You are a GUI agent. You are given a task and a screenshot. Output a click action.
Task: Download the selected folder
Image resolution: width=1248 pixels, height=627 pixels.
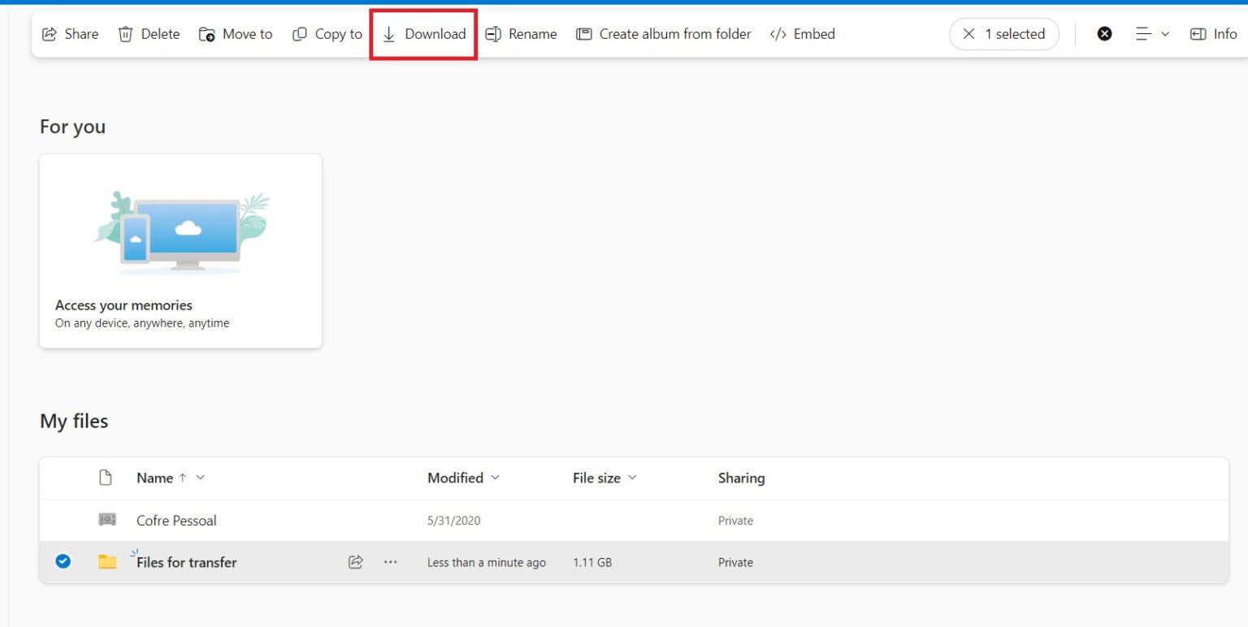click(x=423, y=33)
